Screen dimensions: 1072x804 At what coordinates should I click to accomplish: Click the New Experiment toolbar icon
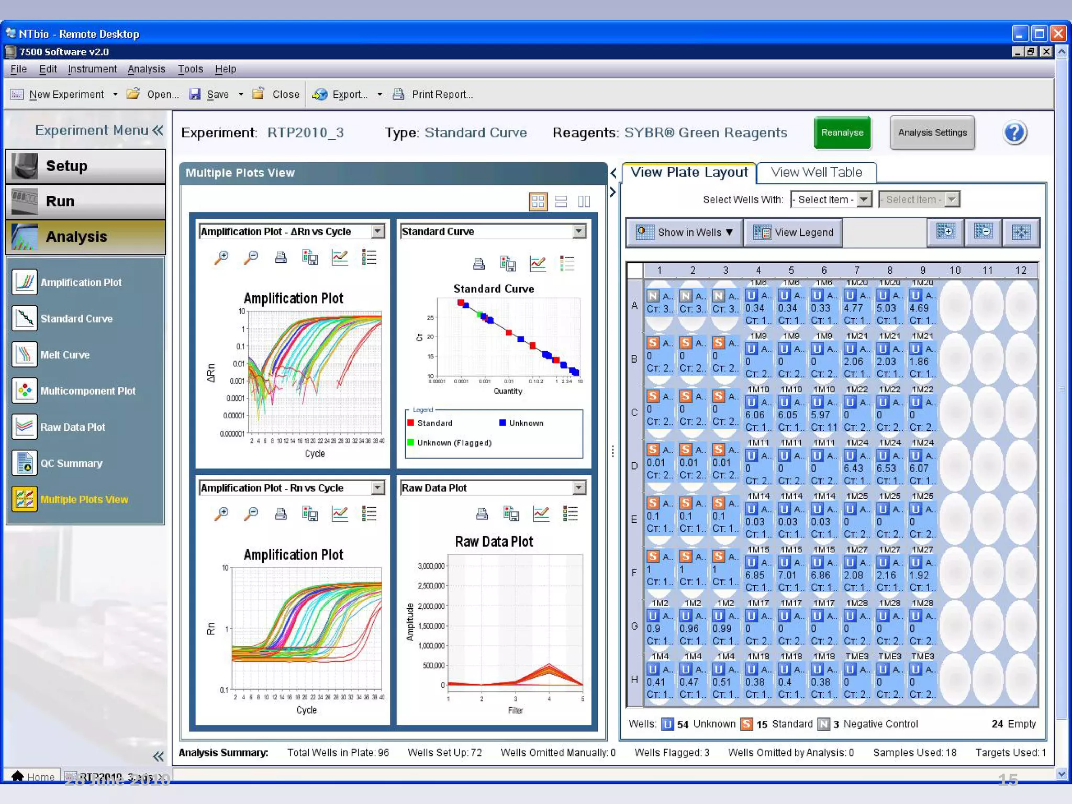pos(17,94)
